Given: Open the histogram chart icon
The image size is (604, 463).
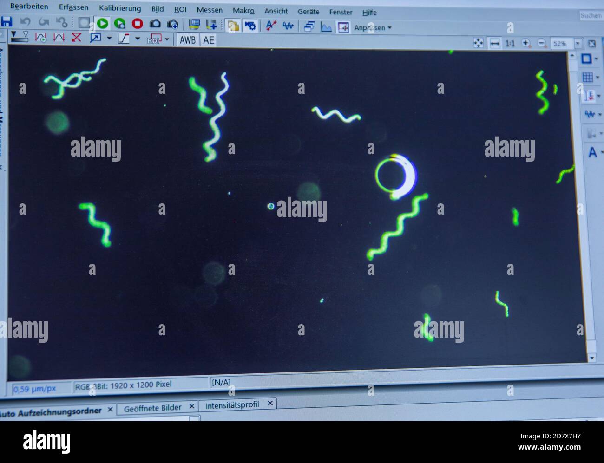Looking at the screenshot, I should coord(327,27).
